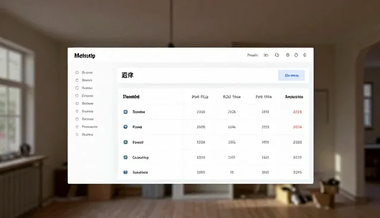Screen dimensions: 380x218
Task: Click the rightmost header icon
Action: (x=305, y=55)
